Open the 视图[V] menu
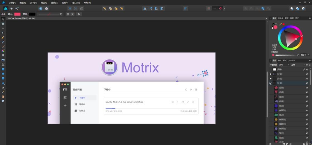Image resolution: width=312 pixels, height=145 pixels. click(65, 3)
